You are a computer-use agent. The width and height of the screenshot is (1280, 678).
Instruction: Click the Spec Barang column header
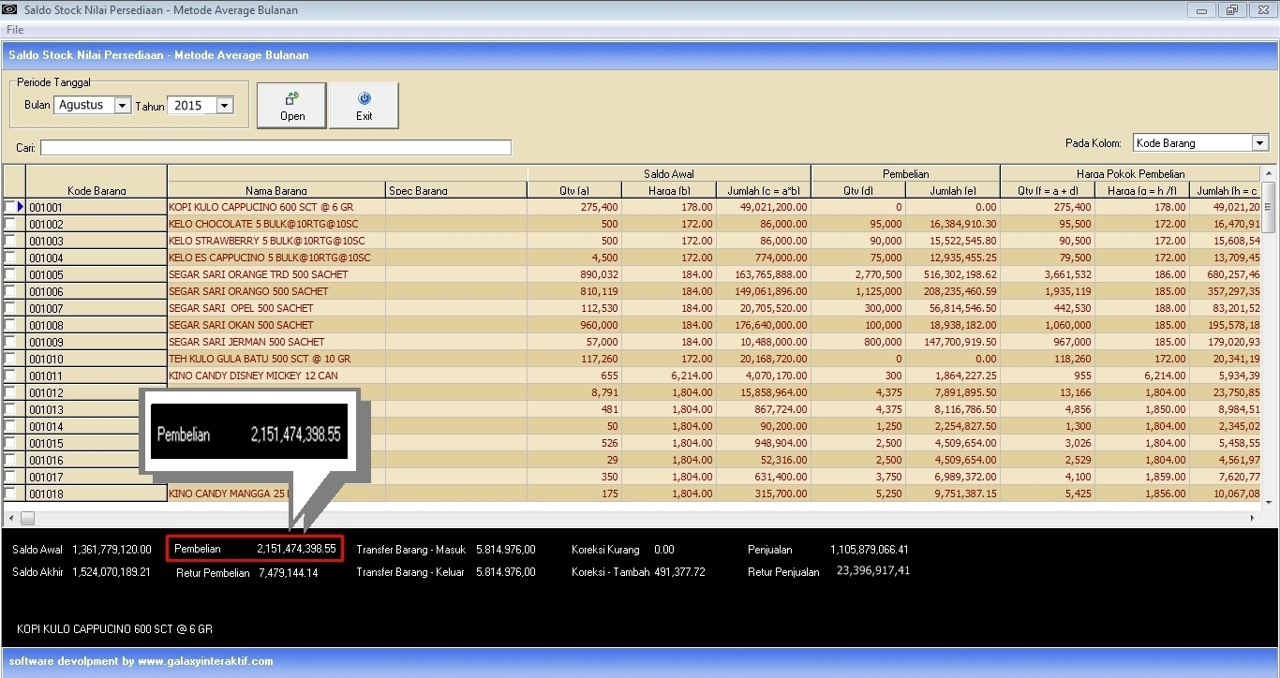click(x=418, y=190)
